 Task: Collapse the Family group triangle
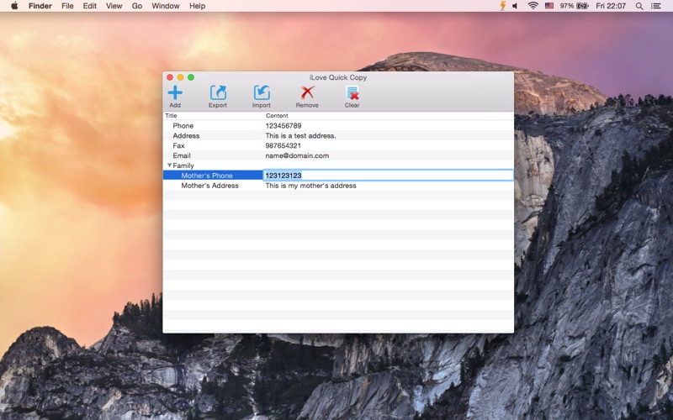tap(170, 165)
